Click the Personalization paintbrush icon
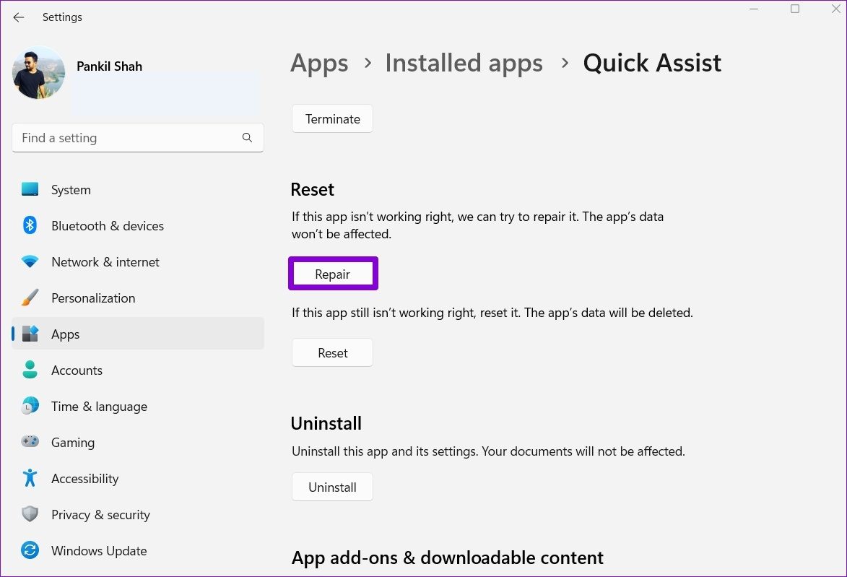Image resolution: width=847 pixels, height=577 pixels. [x=30, y=297]
